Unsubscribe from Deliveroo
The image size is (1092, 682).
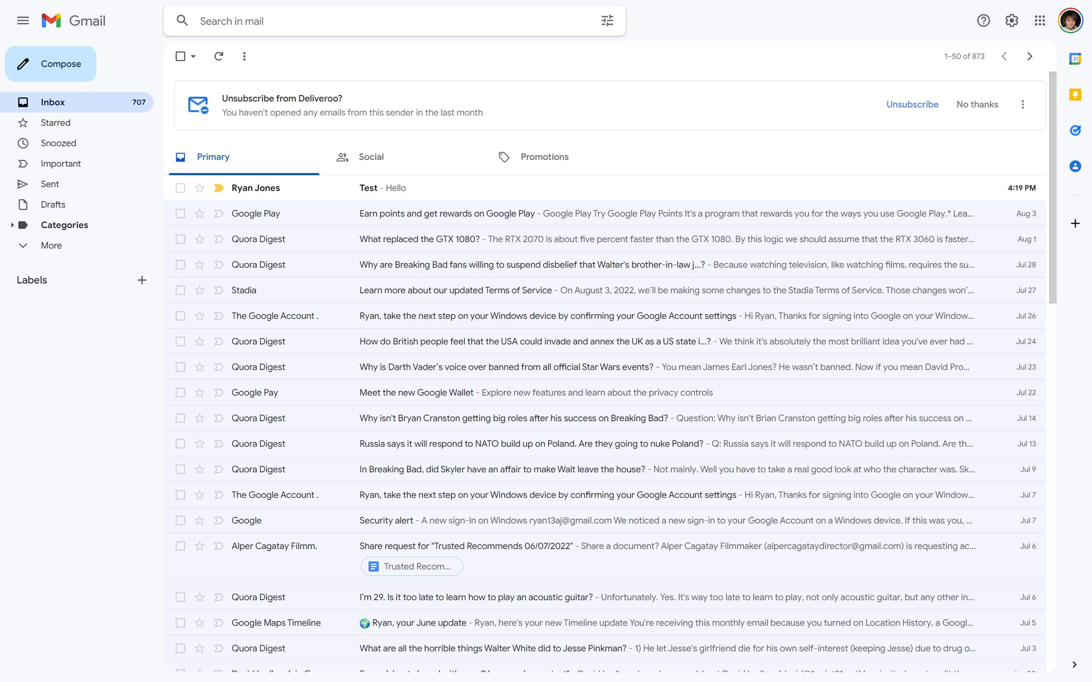[912, 105]
